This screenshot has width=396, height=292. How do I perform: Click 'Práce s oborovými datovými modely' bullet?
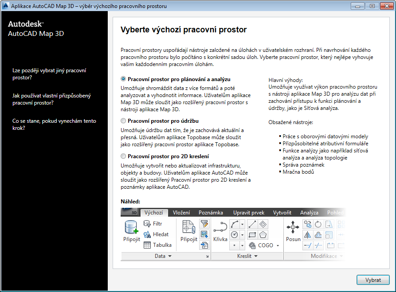click(x=325, y=136)
